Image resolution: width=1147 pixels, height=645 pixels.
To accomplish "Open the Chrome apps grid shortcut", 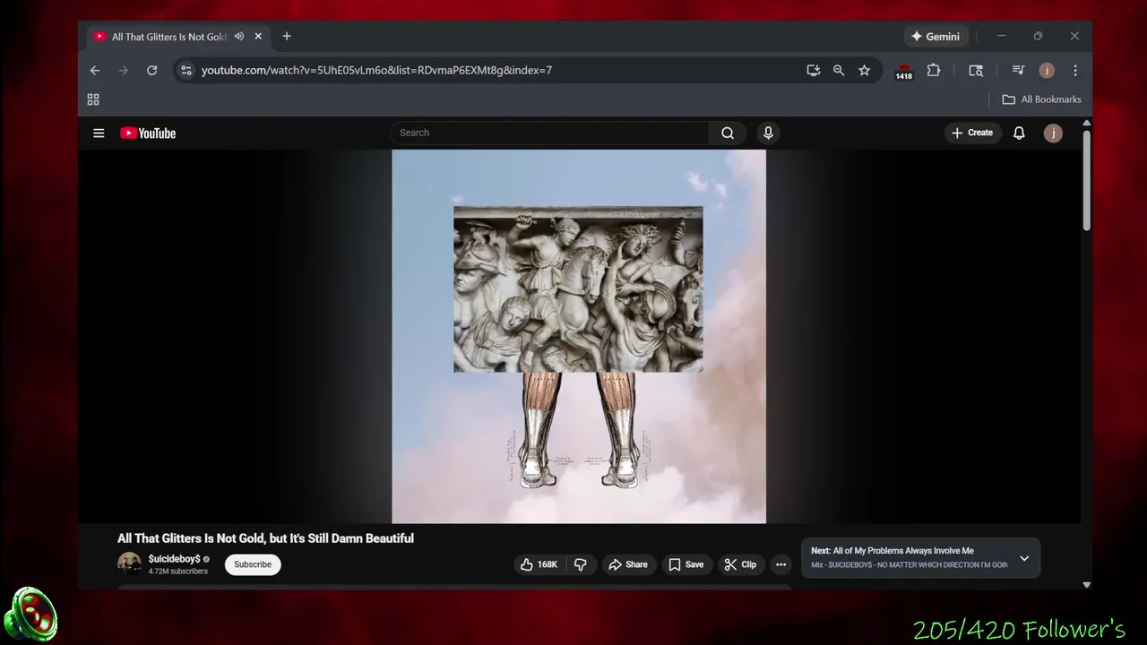I will (93, 99).
